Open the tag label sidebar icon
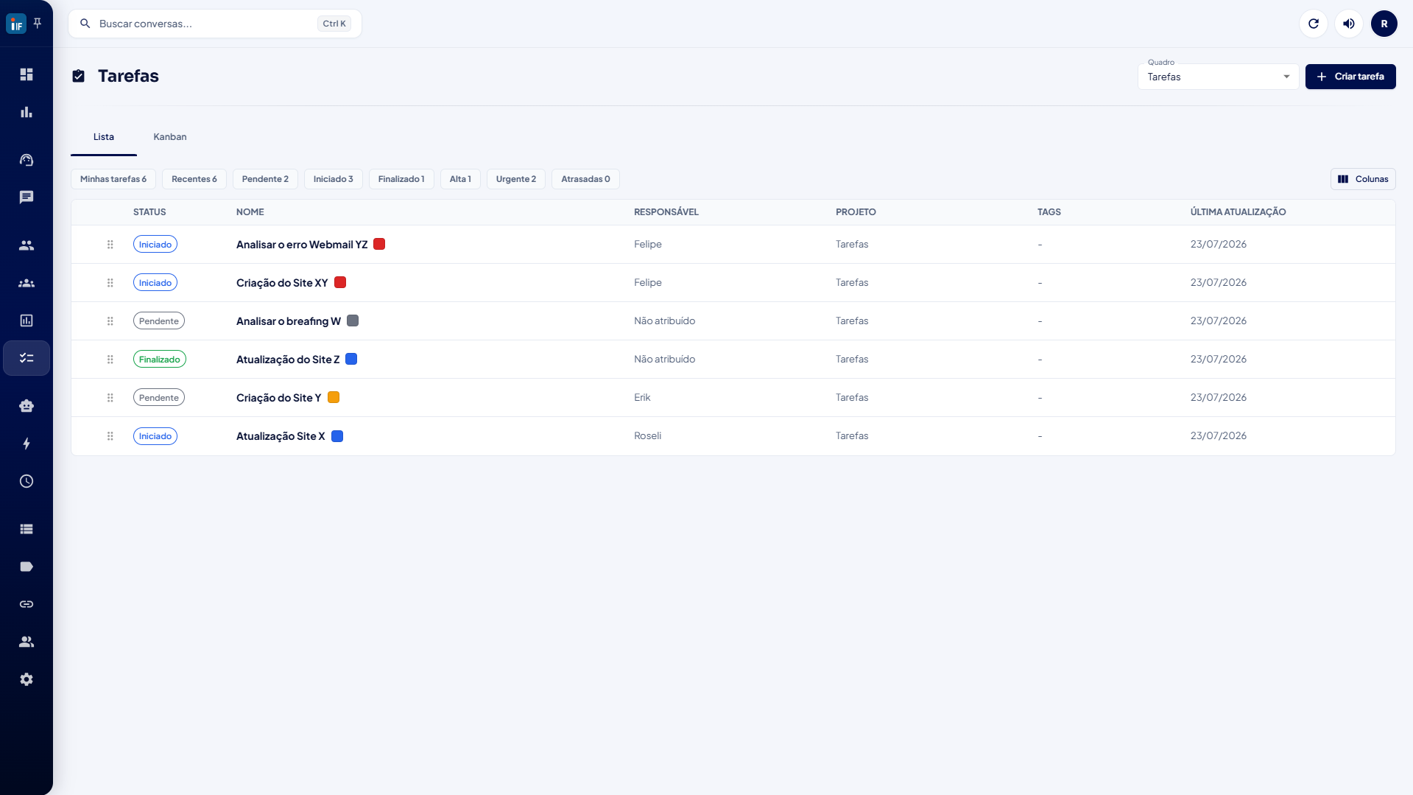The width and height of the screenshot is (1413, 795). [27, 567]
